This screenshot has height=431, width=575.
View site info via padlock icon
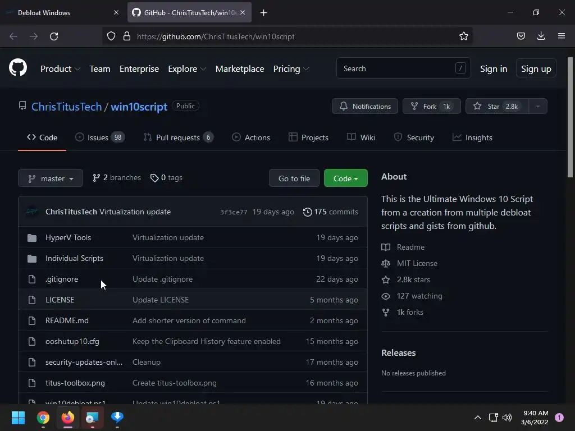(x=127, y=36)
